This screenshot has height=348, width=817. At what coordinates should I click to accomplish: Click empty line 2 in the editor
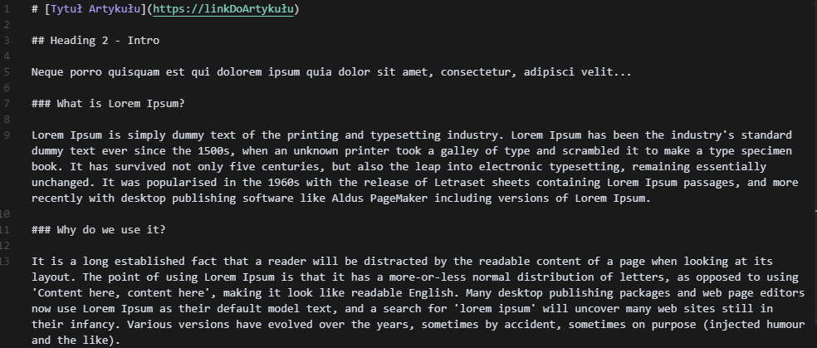coord(417,24)
